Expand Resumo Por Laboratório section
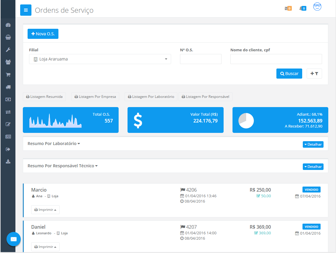The image size is (336, 253). click(54, 144)
